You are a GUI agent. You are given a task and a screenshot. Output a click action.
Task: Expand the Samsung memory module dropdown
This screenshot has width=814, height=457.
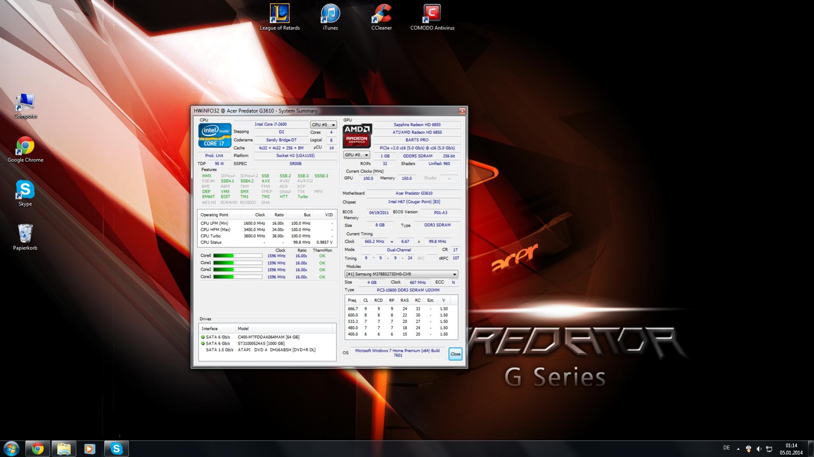click(x=401, y=274)
